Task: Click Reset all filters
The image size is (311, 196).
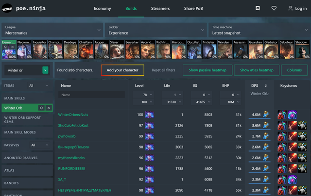Action: click(163, 70)
